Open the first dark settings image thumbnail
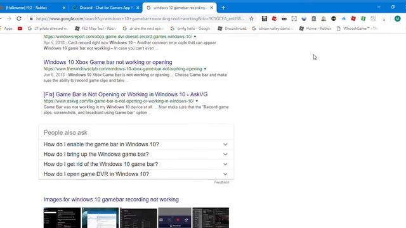Image resolution: width=406 pixels, height=228 pixels. click(62, 218)
